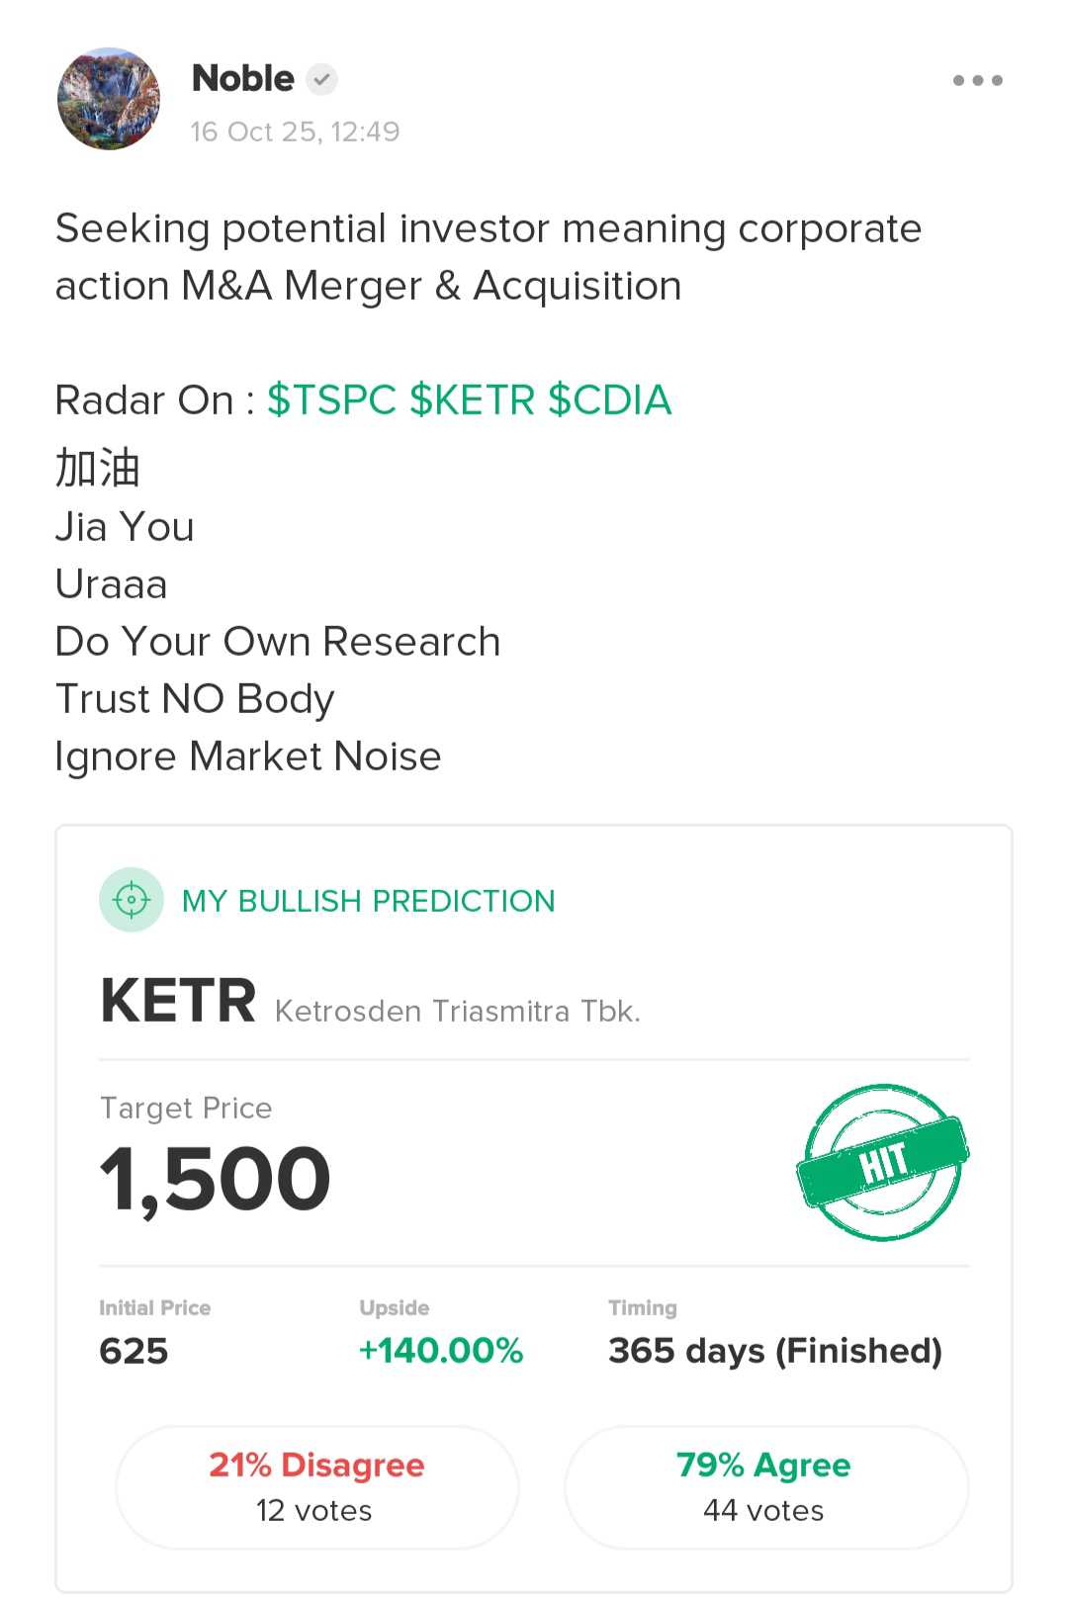
Task: Open the $TSPC stock ticker link
Action: (331, 401)
